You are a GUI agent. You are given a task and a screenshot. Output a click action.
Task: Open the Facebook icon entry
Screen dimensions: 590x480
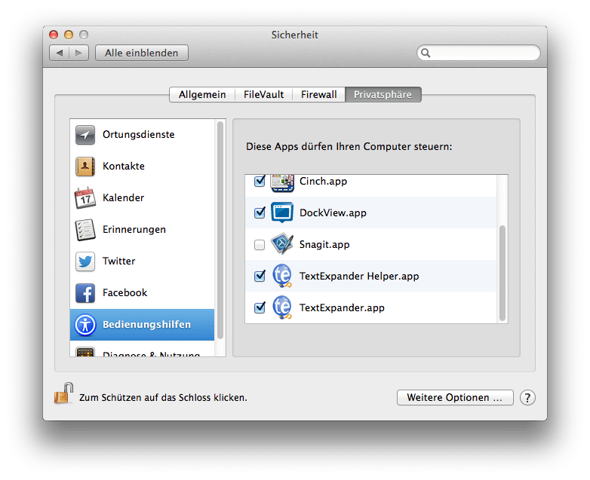[85, 293]
